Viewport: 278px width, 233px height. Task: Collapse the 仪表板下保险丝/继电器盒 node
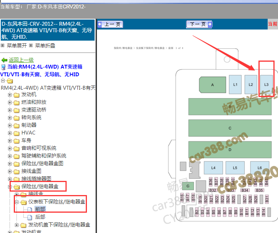[x=16, y=202]
